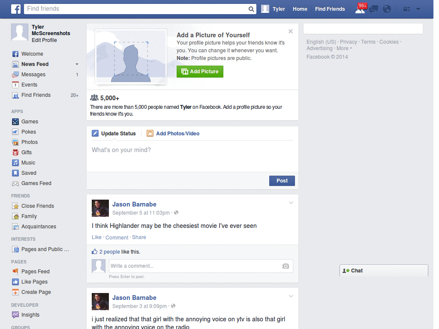Click the green Add Picture button
Viewport: 439px width, 329px height.
tap(200, 72)
